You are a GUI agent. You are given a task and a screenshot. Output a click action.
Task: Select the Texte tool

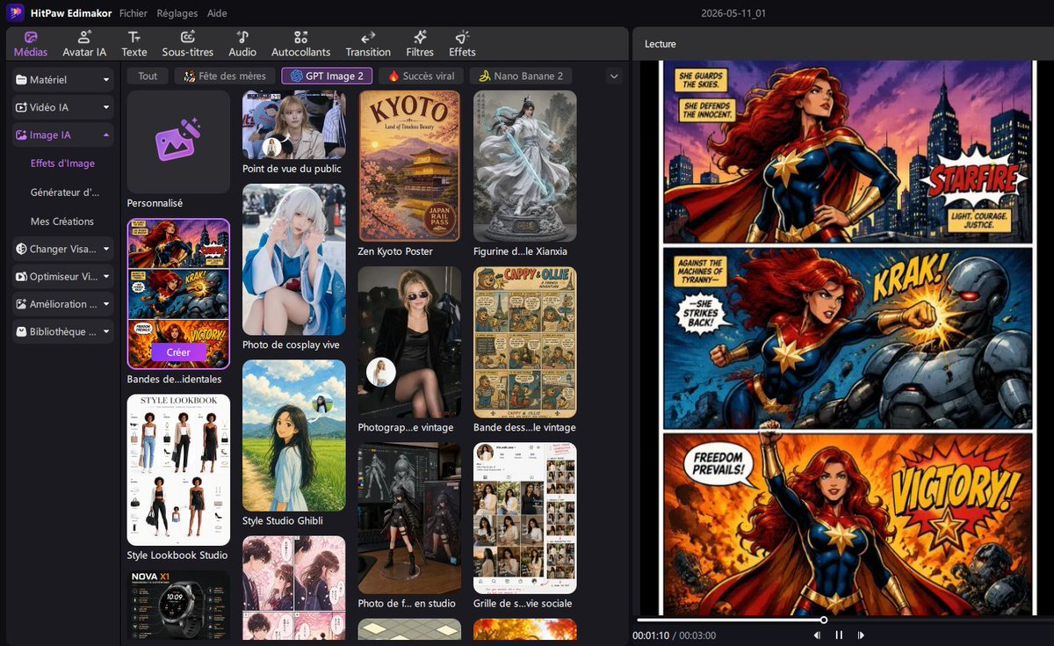coord(134,44)
